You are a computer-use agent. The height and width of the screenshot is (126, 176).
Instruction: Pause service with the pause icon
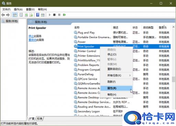tap(59, 15)
